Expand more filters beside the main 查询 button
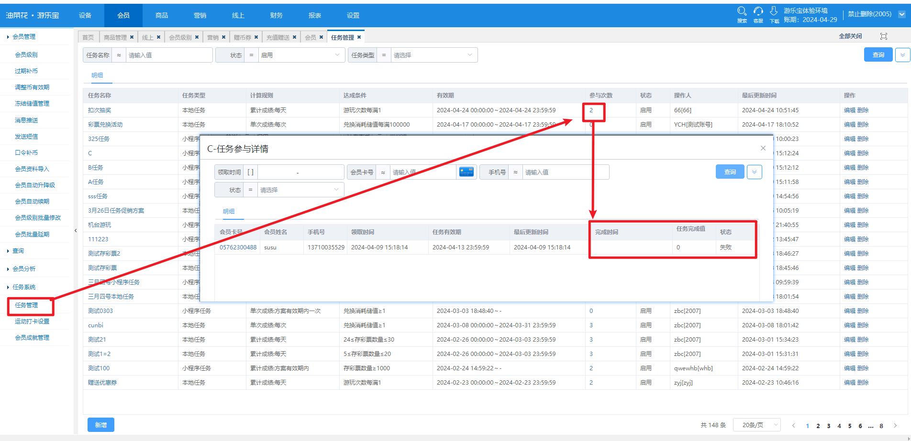Screen dimensions: 911x441 [902, 55]
